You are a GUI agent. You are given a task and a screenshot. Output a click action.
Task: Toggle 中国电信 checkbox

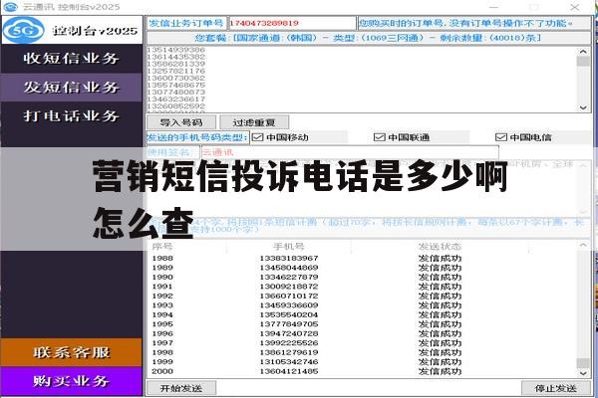point(500,137)
